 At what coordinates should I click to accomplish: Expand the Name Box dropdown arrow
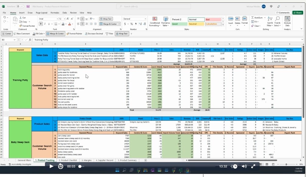[14, 40]
